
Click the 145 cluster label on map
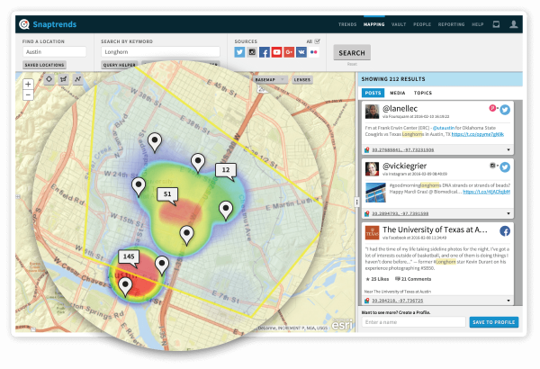(x=129, y=256)
